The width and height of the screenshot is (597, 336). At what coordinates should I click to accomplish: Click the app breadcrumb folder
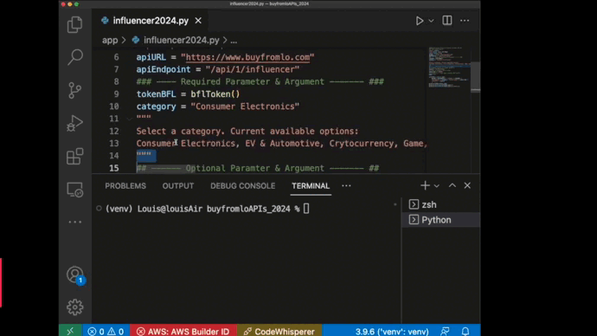click(110, 41)
